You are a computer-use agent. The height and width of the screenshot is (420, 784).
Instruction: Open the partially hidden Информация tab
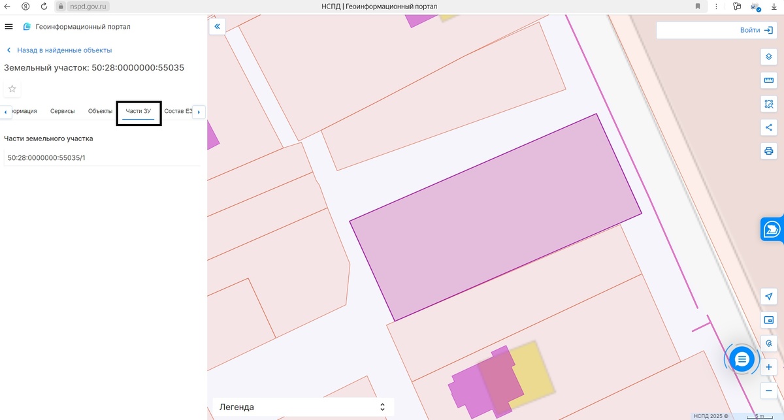(25, 111)
